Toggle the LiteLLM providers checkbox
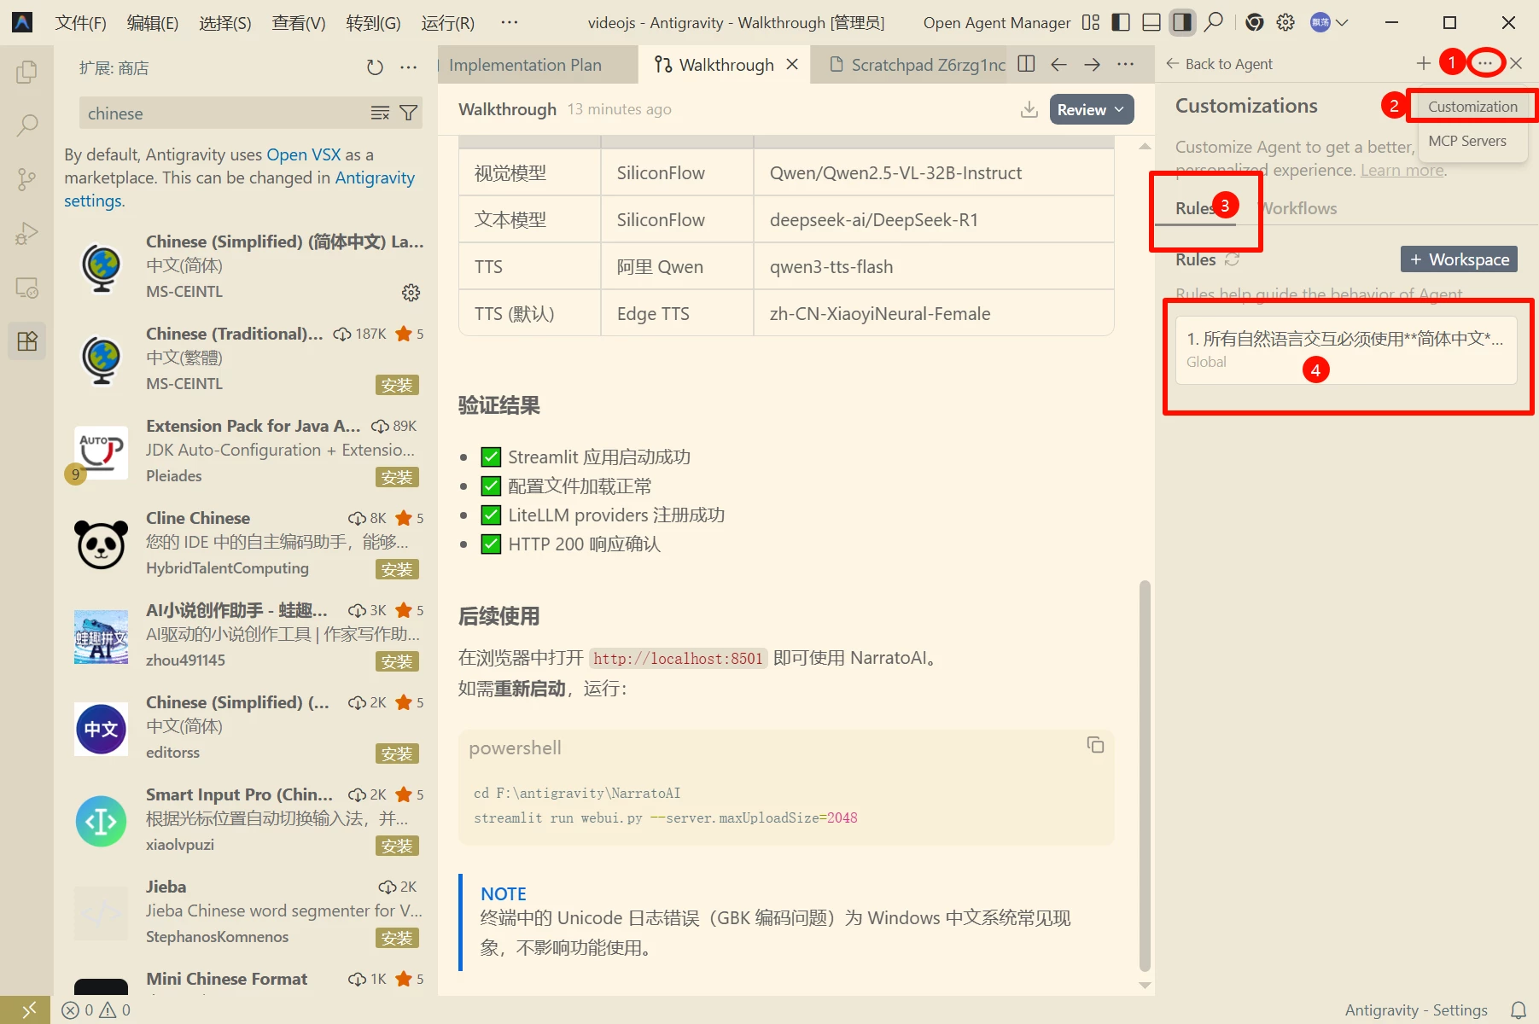This screenshot has height=1024, width=1539. coord(491,515)
